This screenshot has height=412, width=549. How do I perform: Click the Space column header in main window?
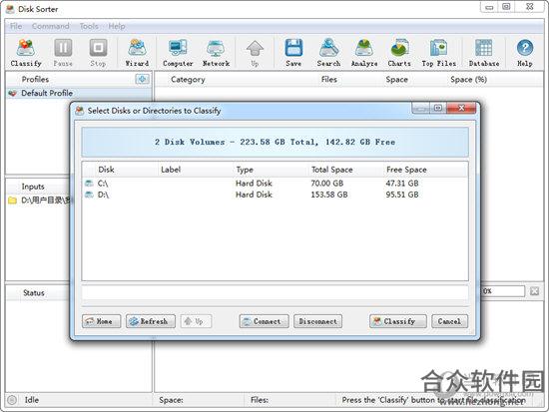[x=396, y=80]
